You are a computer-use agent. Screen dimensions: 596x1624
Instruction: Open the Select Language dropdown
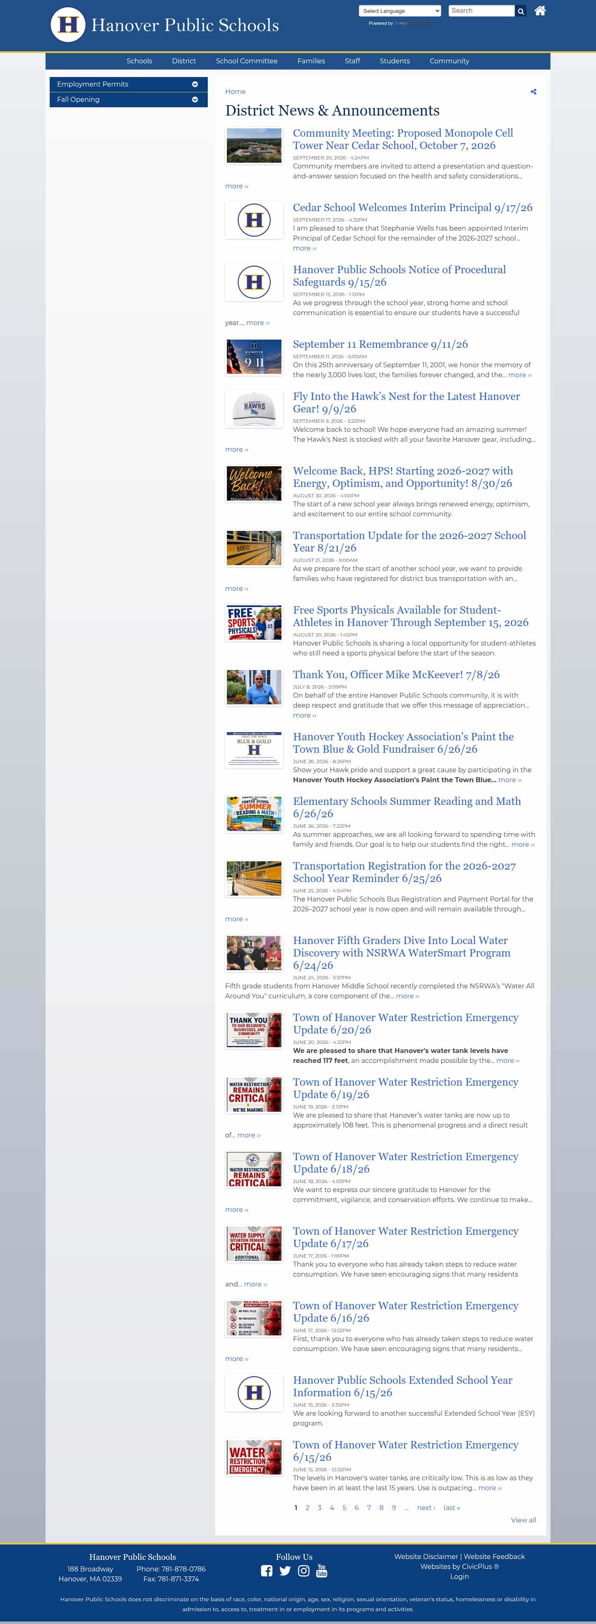click(x=400, y=11)
